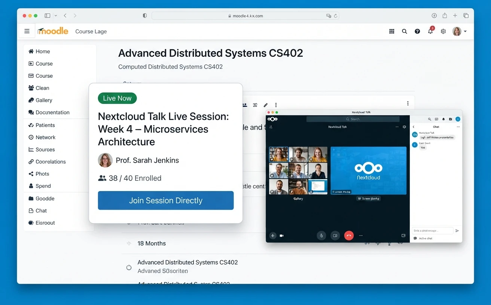Click Safari share icon

pyautogui.click(x=445, y=16)
